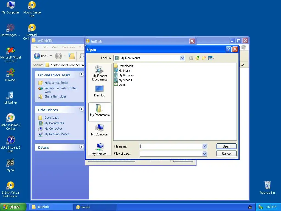Click the tray icon beside the clock
The height and width of the screenshot is (211, 281).
pos(260,207)
